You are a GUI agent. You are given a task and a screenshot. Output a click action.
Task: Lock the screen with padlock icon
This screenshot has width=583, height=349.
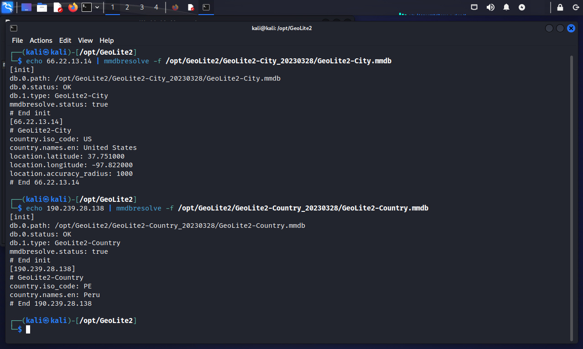click(560, 7)
